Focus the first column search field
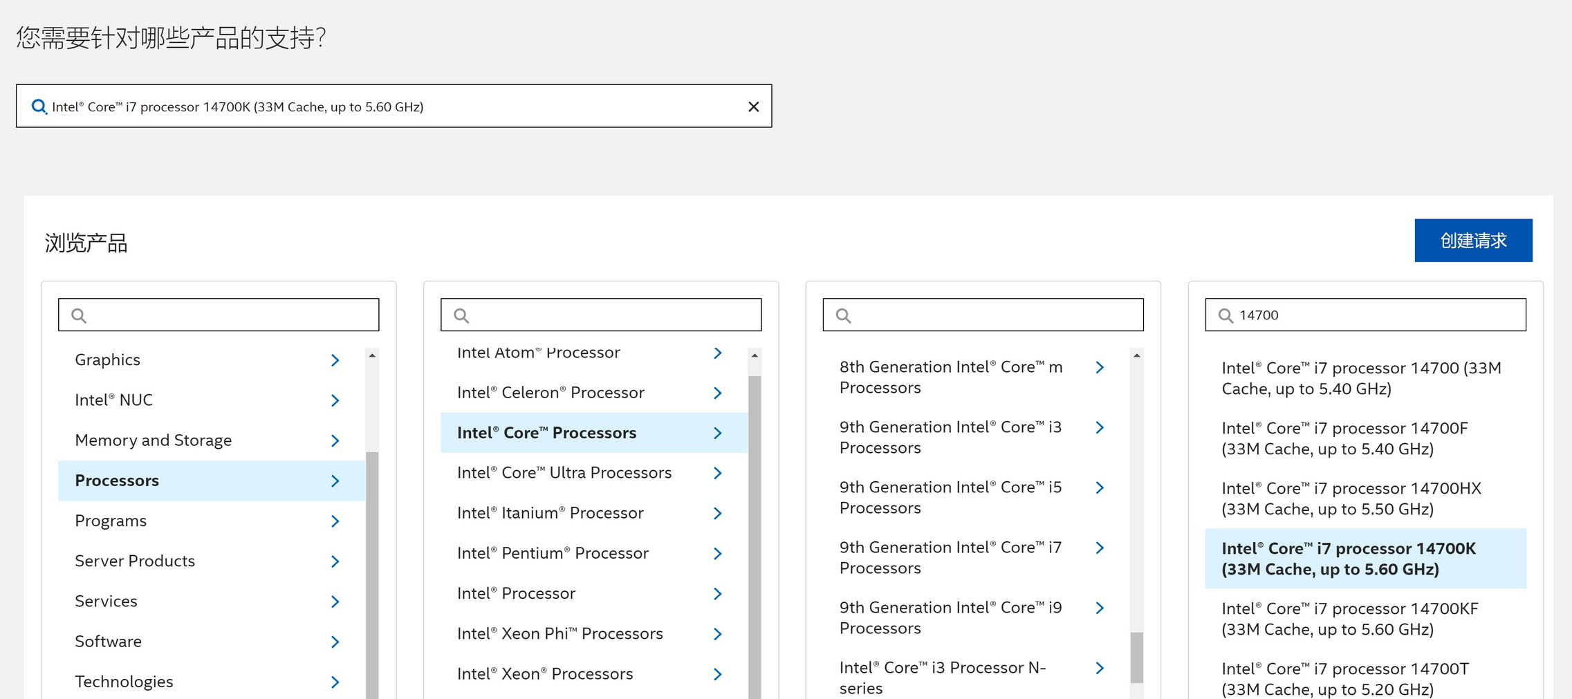This screenshot has width=1572, height=699. click(x=219, y=315)
